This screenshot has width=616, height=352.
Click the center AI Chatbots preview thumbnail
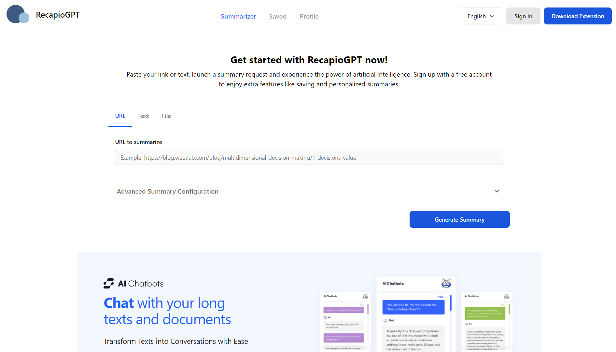point(416,314)
